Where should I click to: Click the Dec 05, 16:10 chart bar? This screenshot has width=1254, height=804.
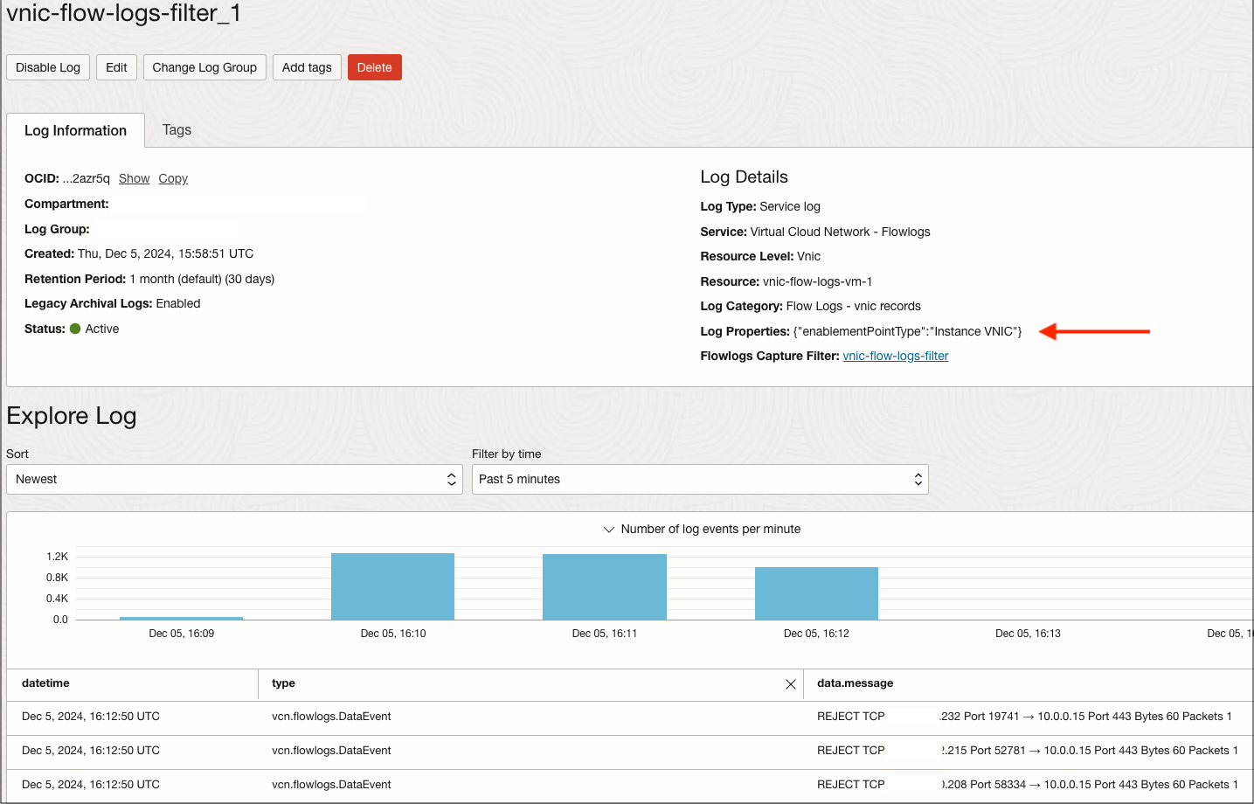coord(392,586)
